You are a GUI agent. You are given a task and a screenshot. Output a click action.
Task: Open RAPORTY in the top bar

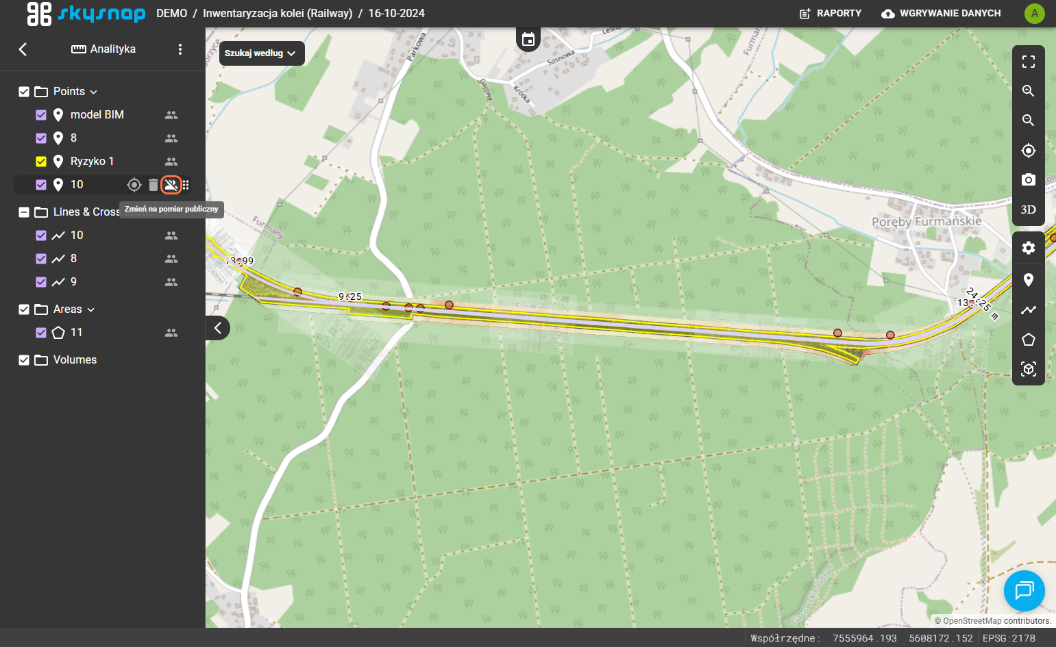click(831, 13)
